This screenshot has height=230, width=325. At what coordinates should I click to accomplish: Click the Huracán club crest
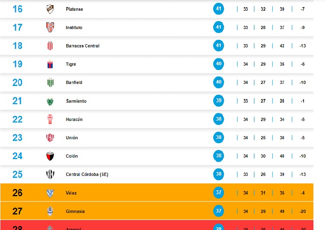pos(50,119)
